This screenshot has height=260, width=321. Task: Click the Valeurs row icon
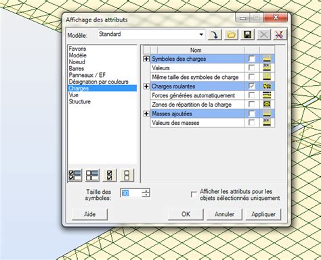[x=267, y=68]
